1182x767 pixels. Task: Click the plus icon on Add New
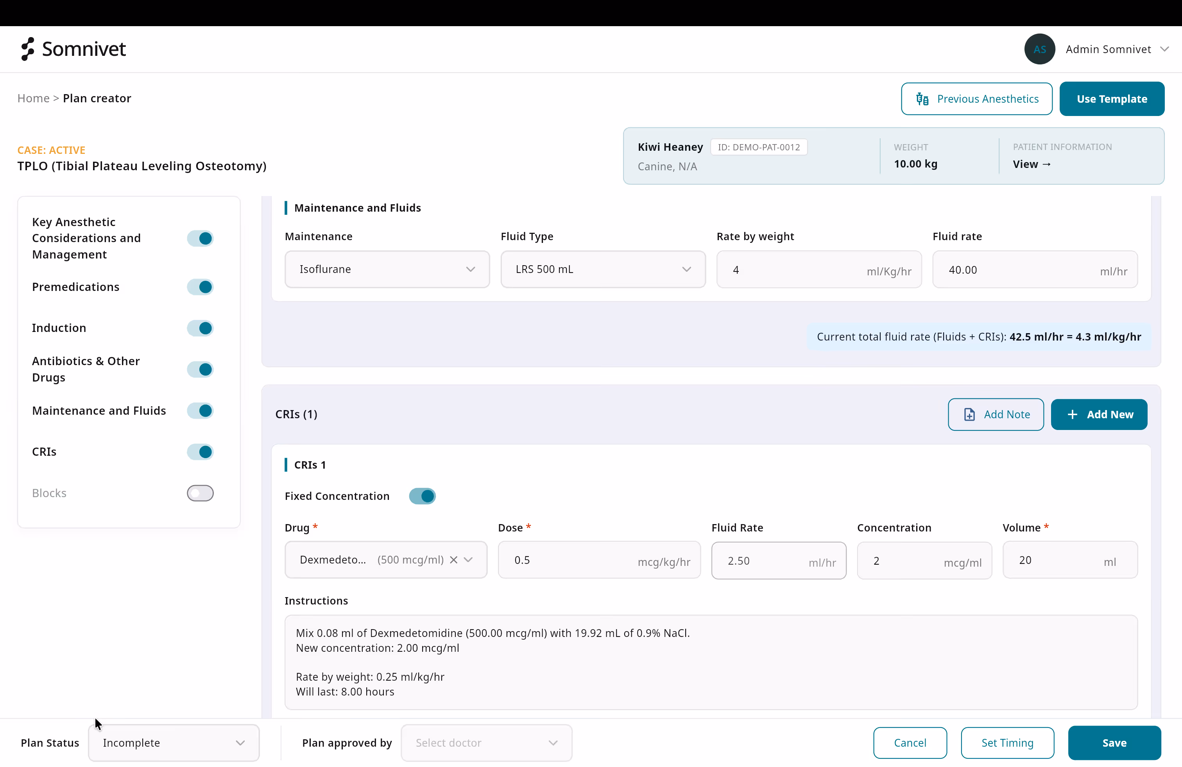pos(1072,414)
